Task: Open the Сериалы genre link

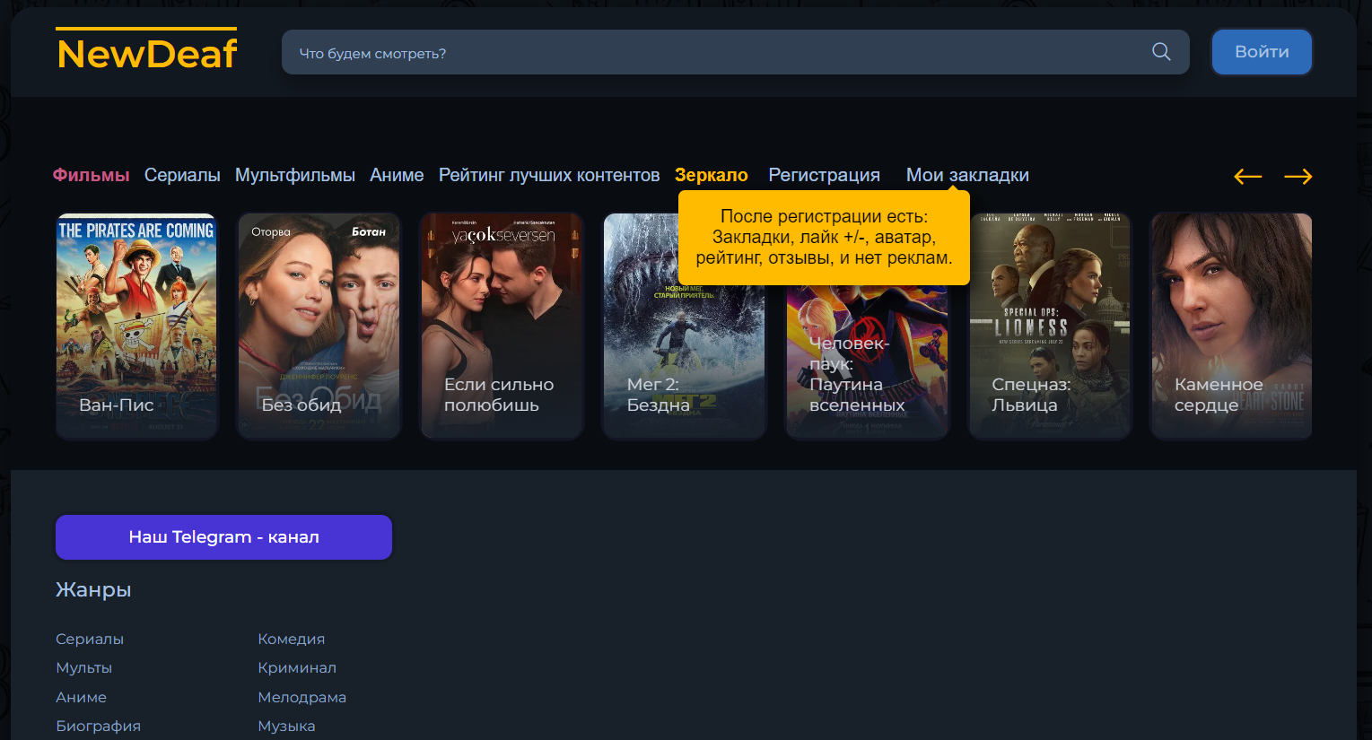Action: (90, 639)
